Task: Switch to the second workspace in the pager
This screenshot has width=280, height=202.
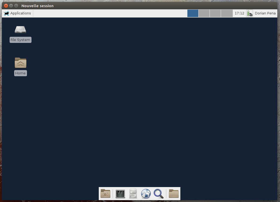Action: 204,13
